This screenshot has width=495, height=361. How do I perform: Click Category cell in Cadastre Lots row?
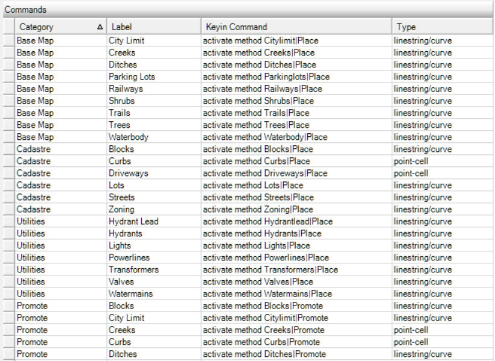[60, 185]
